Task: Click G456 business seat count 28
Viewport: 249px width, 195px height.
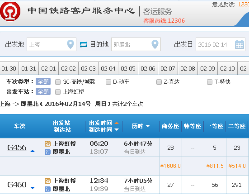Action: tap(170, 148)
